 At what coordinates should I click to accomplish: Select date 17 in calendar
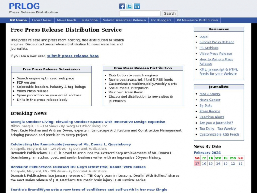(x=197, y=163)
